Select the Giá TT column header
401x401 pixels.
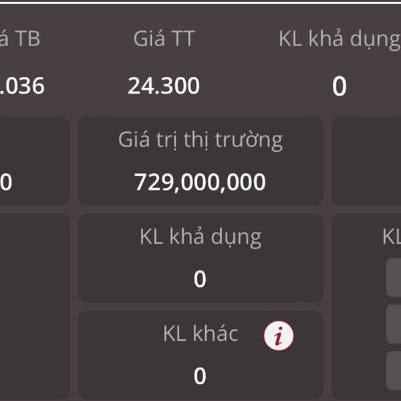164,39
